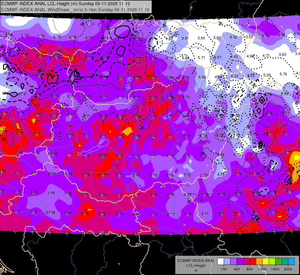Screen dimensions: 300x275
Task: Click the LCL-Height (m) header line
Action: [x=66, y=4]
